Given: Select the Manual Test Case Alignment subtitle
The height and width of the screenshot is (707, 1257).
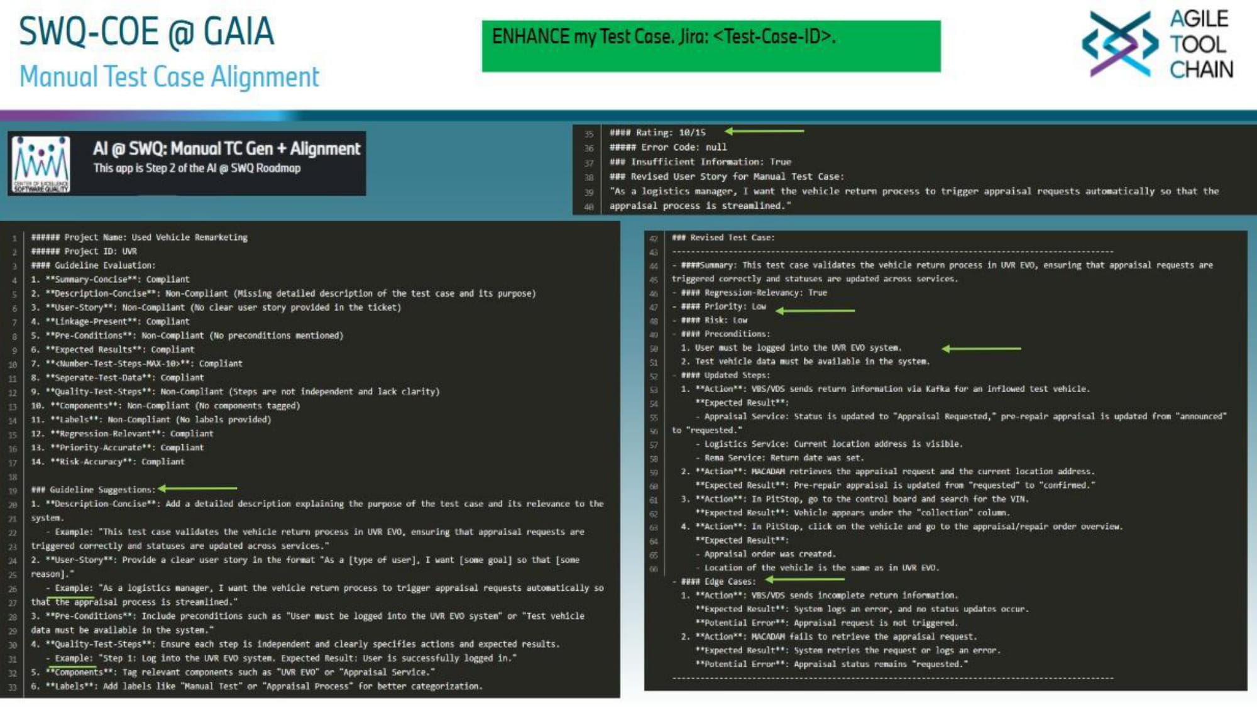Looking at the screenshot, I should [169, 77].
